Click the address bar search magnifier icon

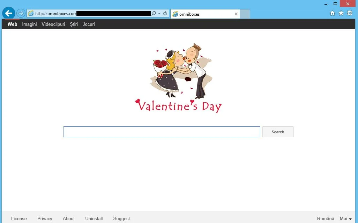point(154,14)
